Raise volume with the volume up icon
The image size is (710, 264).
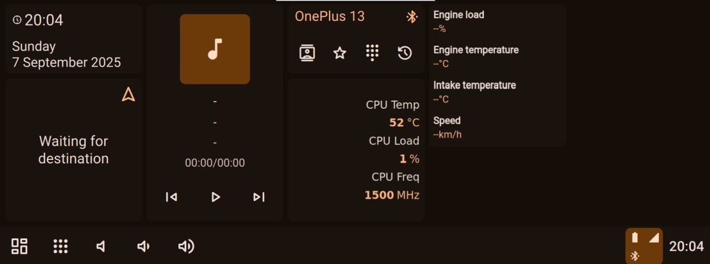click(x=186, y=246)
